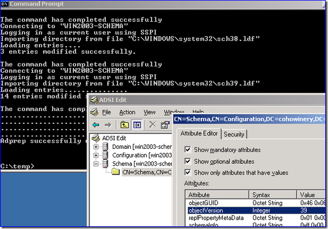Click the CN=Schema properties dialog title bar
Viewport: 328px width, 229px height.
250,119
